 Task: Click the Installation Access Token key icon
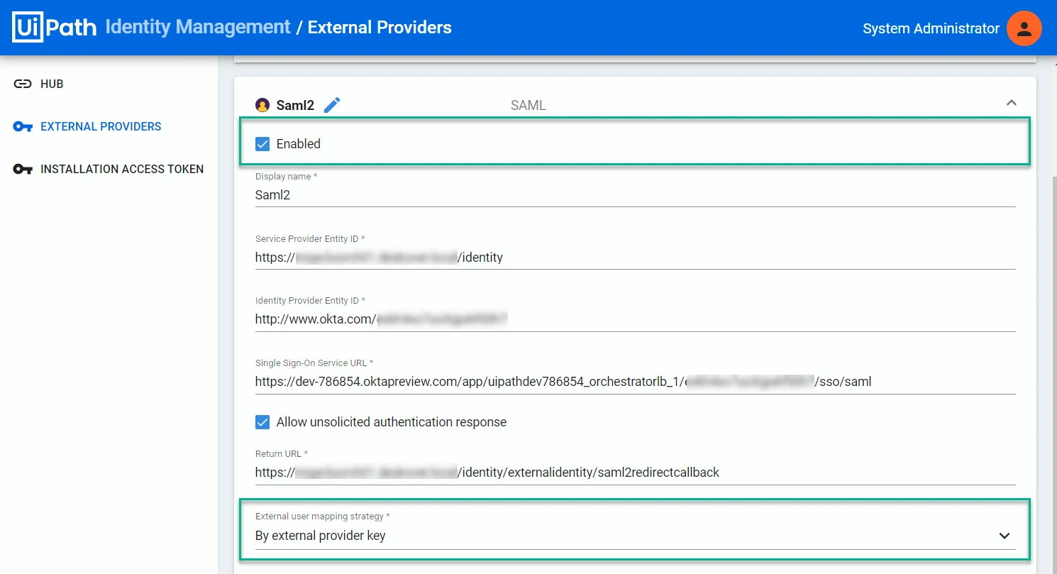23,169
